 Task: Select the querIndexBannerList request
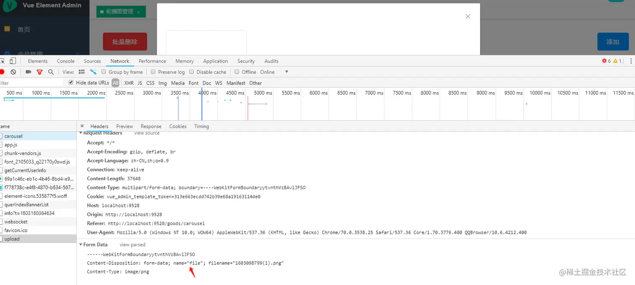pyautogui.click(x=38, y=205)
